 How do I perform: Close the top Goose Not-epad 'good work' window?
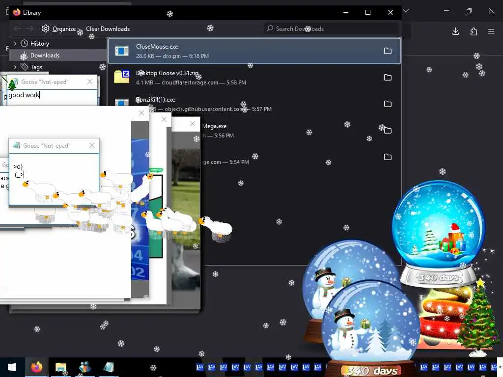coord(90,82)
